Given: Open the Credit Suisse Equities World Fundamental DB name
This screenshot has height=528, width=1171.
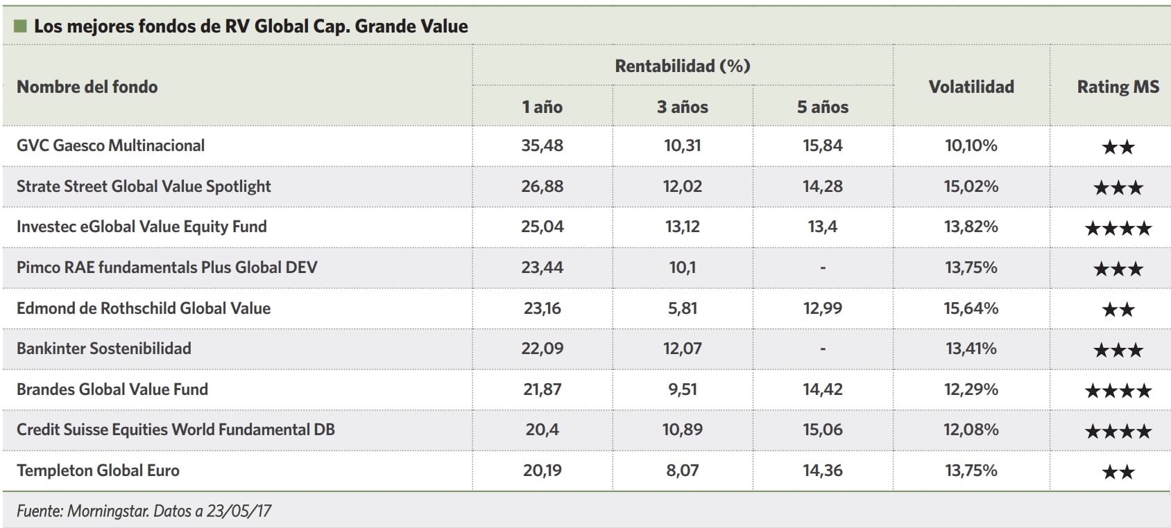Looking at the screenshot, I should coord(176,430).
